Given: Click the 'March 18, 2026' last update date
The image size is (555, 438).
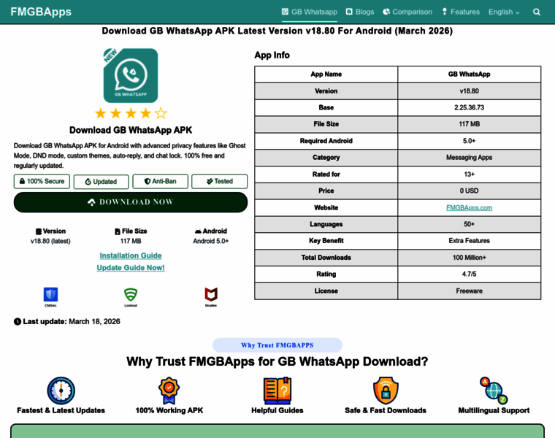Looking at the screenshot, I should tap(94, 322).
